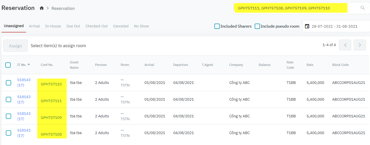Screen dimensions: 370x145
Task: Go to previous page of results
Action: 345,45
